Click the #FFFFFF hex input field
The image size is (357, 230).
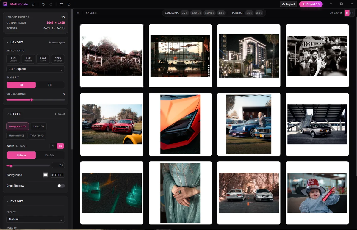[x=57, y=175]
